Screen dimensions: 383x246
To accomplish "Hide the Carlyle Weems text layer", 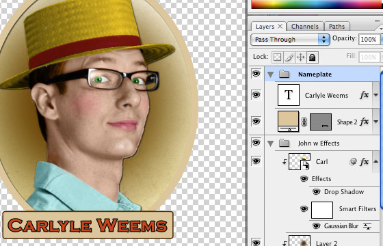I will [x=256, y=94].
